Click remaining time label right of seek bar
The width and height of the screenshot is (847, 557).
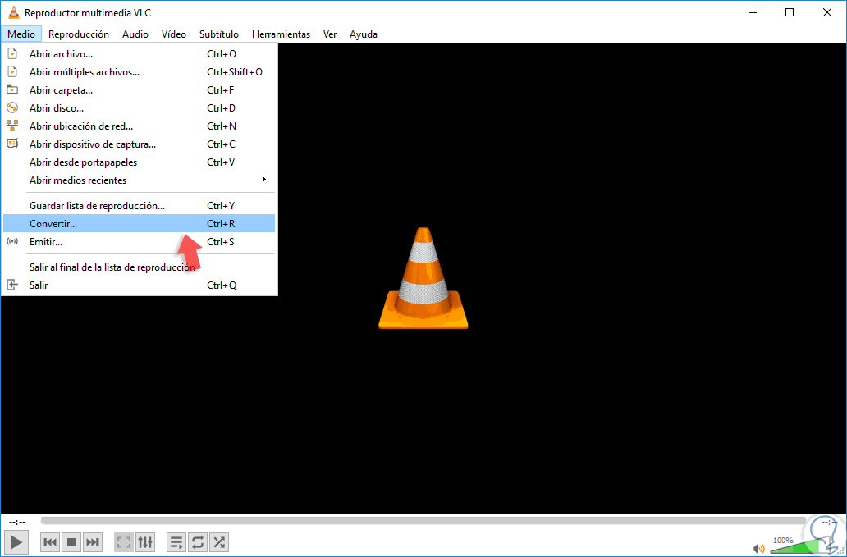pyautogui.click(x=829, y=522)
